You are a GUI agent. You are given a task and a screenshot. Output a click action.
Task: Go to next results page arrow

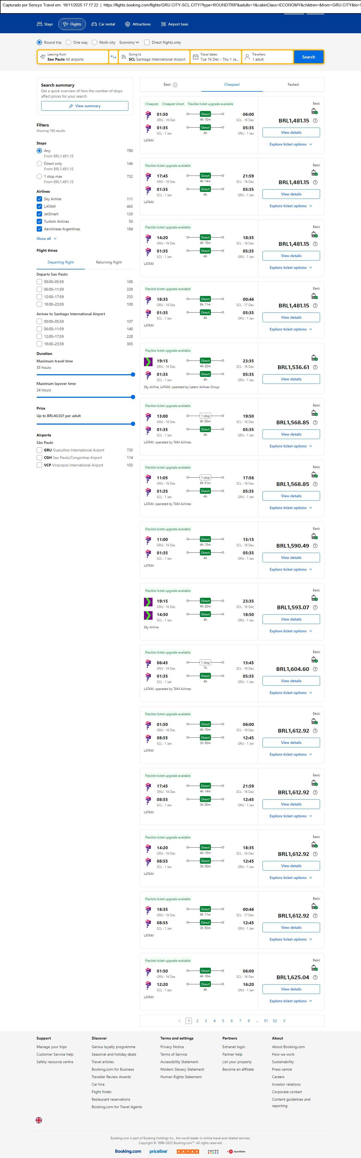(284, 1021)
